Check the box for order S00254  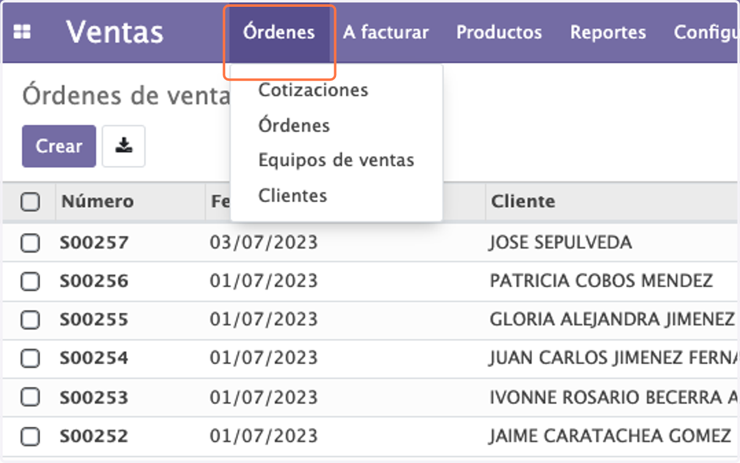point(30,358)
